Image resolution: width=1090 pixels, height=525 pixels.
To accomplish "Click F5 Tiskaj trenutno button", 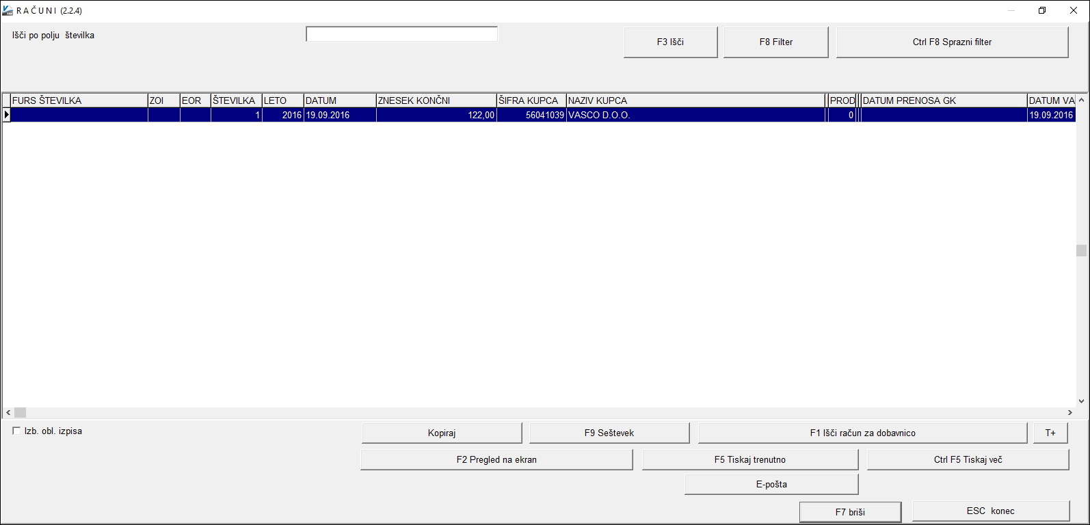I will click(x=749, y=459).
